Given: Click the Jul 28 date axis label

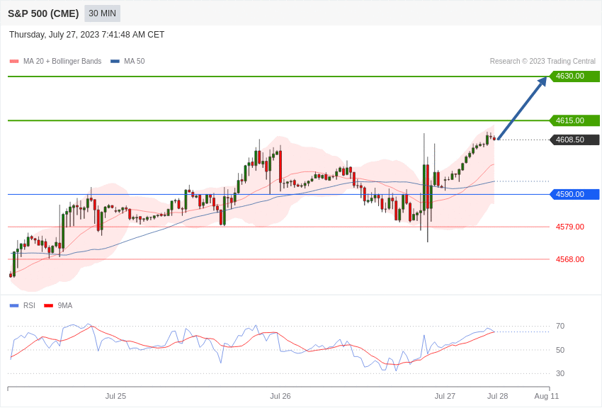Looking at the screenshot, I should [x=498, y=396].
